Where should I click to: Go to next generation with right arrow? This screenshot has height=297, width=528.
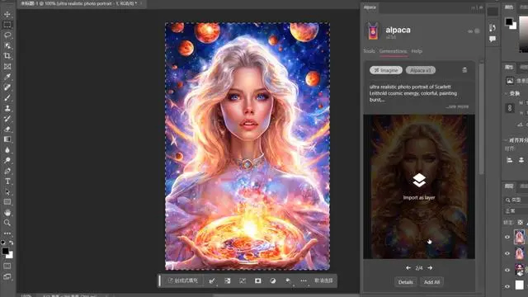[x=430, y=268]
